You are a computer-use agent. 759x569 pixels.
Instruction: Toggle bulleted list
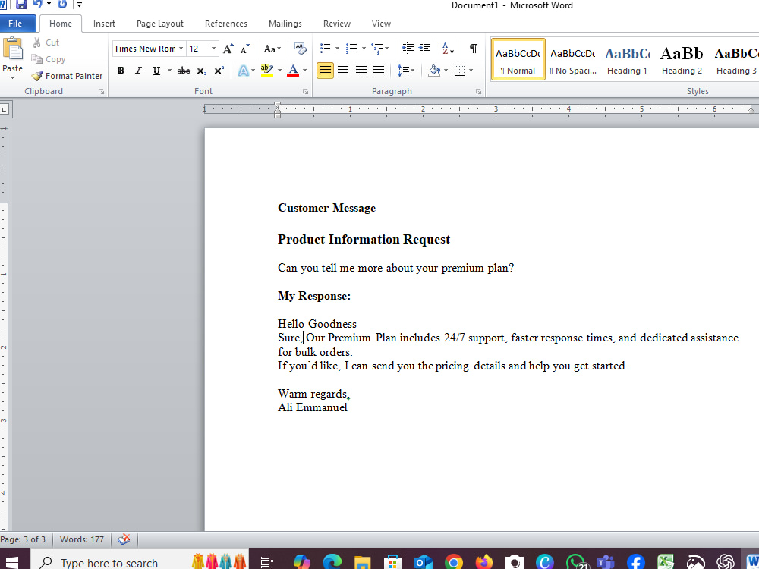pyautogui.click(x=326, y=49)
